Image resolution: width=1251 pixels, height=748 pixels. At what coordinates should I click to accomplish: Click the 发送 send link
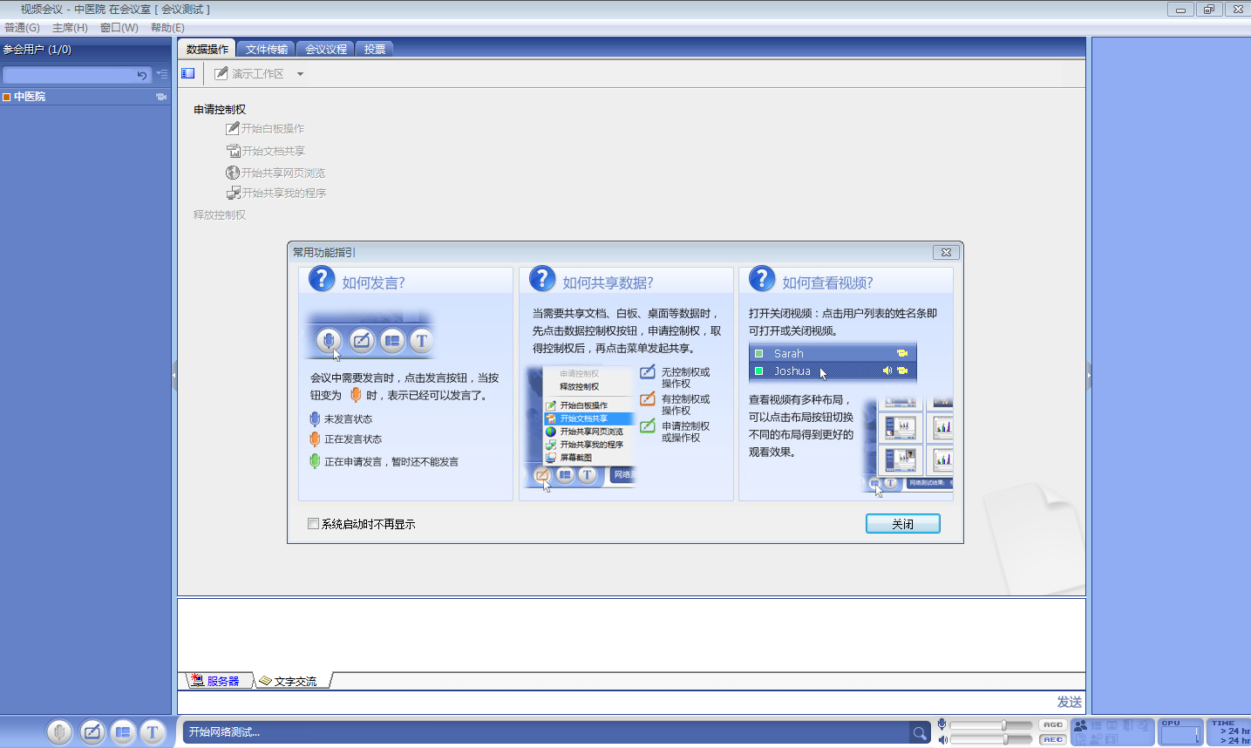(1069, 702)
